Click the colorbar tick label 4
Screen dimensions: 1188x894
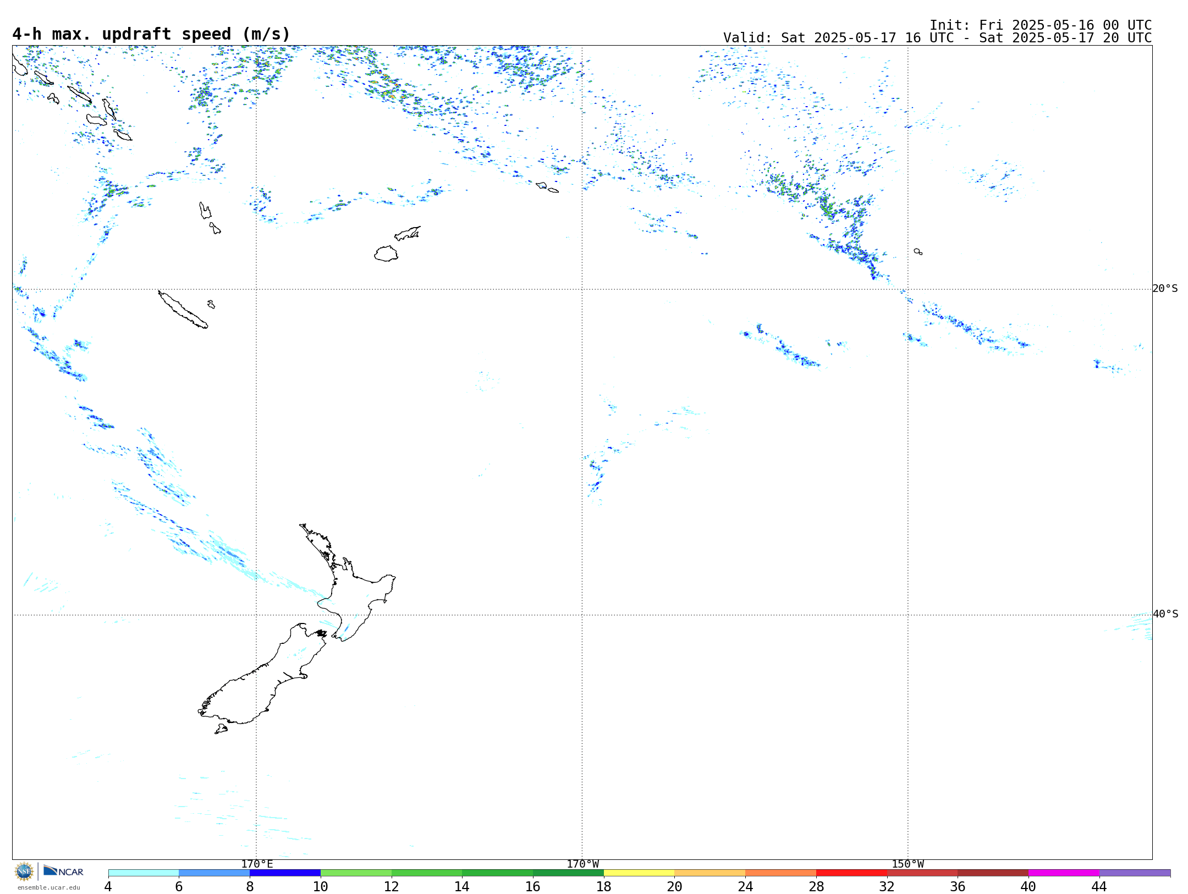coord(108,886)
